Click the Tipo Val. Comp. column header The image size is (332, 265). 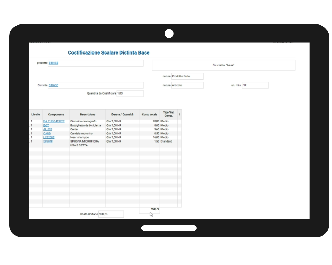(168, 114)
